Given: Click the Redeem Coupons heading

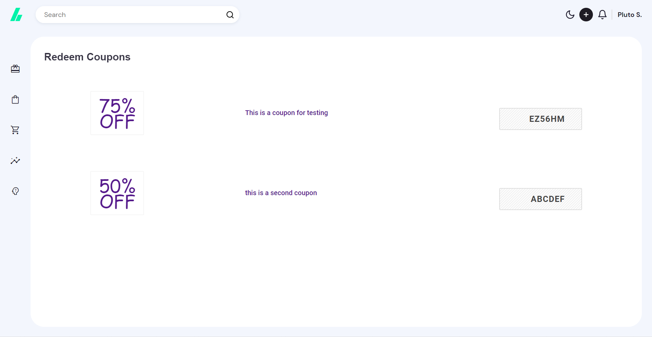Looking at the screenshot, I should tap(87, 57).
